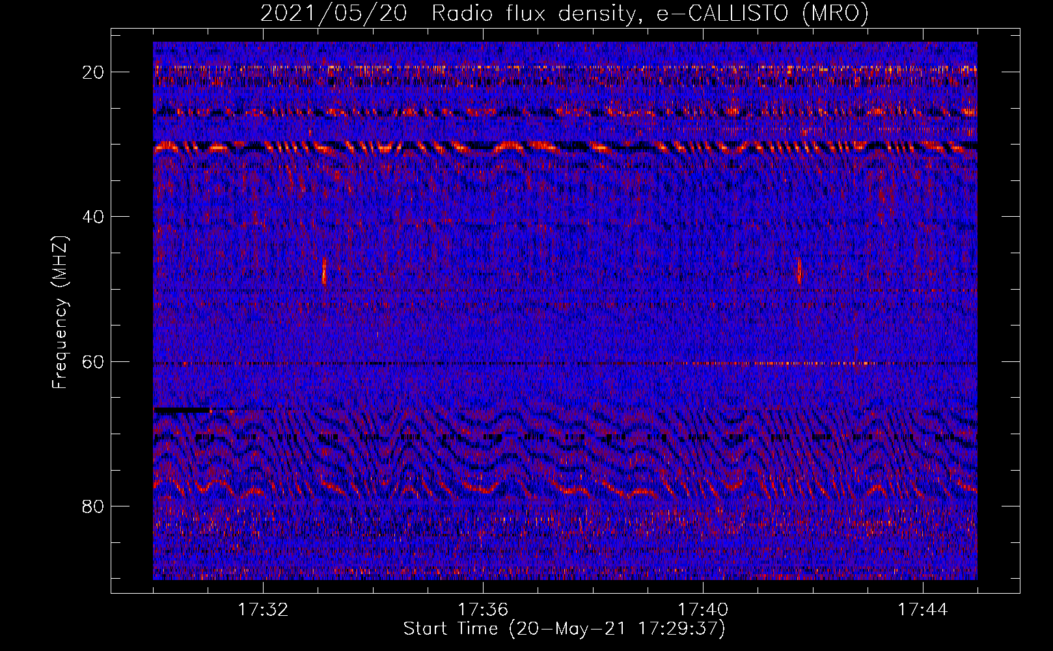The image size is (1053, 651).
Task: Click the 17:32 time tick label
Action: (x=263, y=610)
